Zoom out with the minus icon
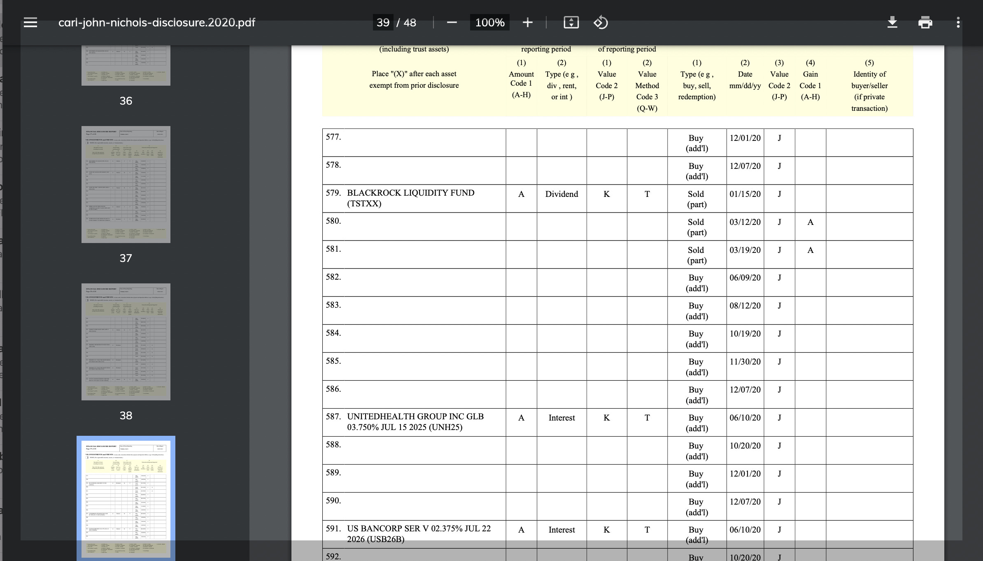 [452, 22]
